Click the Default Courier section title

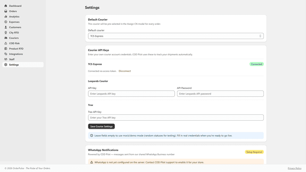(x=98, y=20)
